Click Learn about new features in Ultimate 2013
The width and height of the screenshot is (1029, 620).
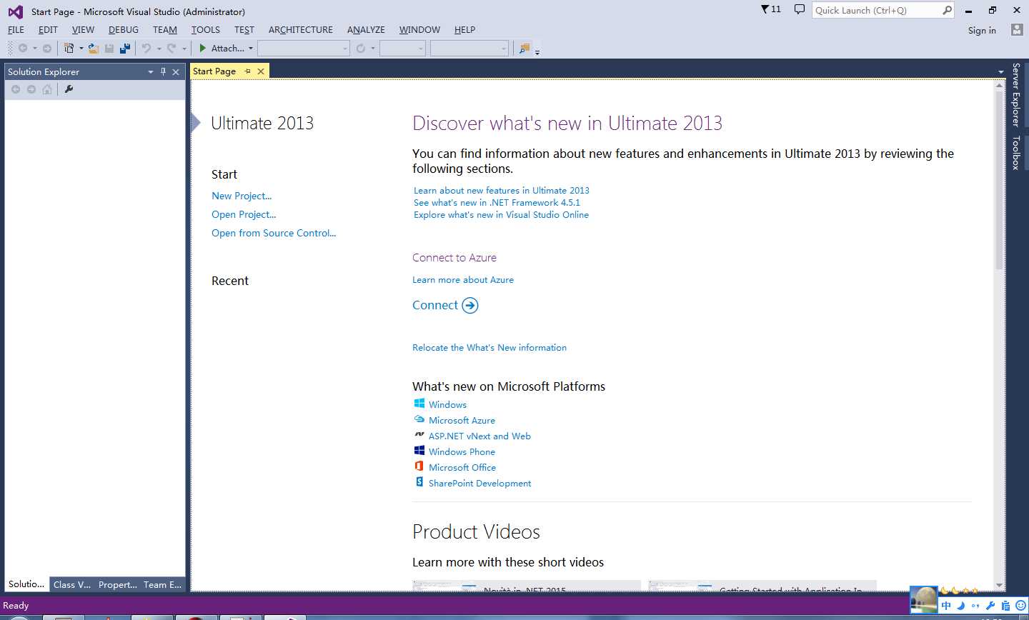pyautogui.click(x=502, y=190)
